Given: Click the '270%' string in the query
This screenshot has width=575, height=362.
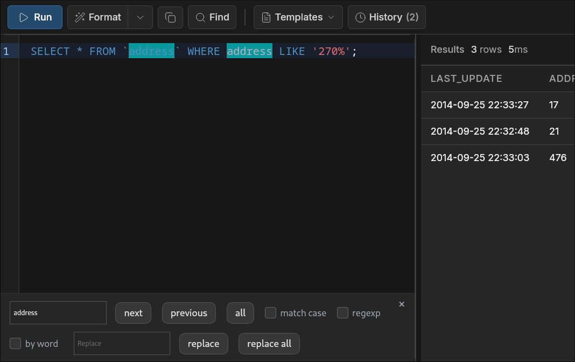Looking at the screenshot, I should click(x=331, y=51).
